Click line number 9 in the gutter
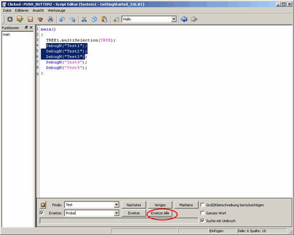 coord(37,74)
